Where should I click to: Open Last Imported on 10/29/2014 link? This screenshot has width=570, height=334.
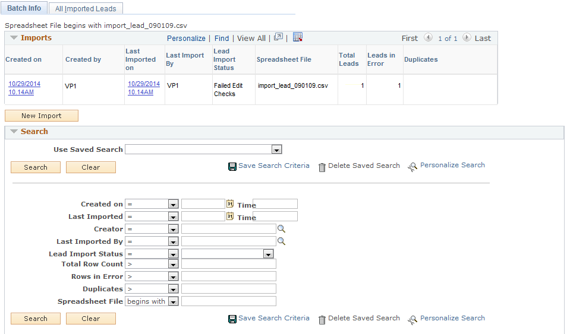pos(144,88)
